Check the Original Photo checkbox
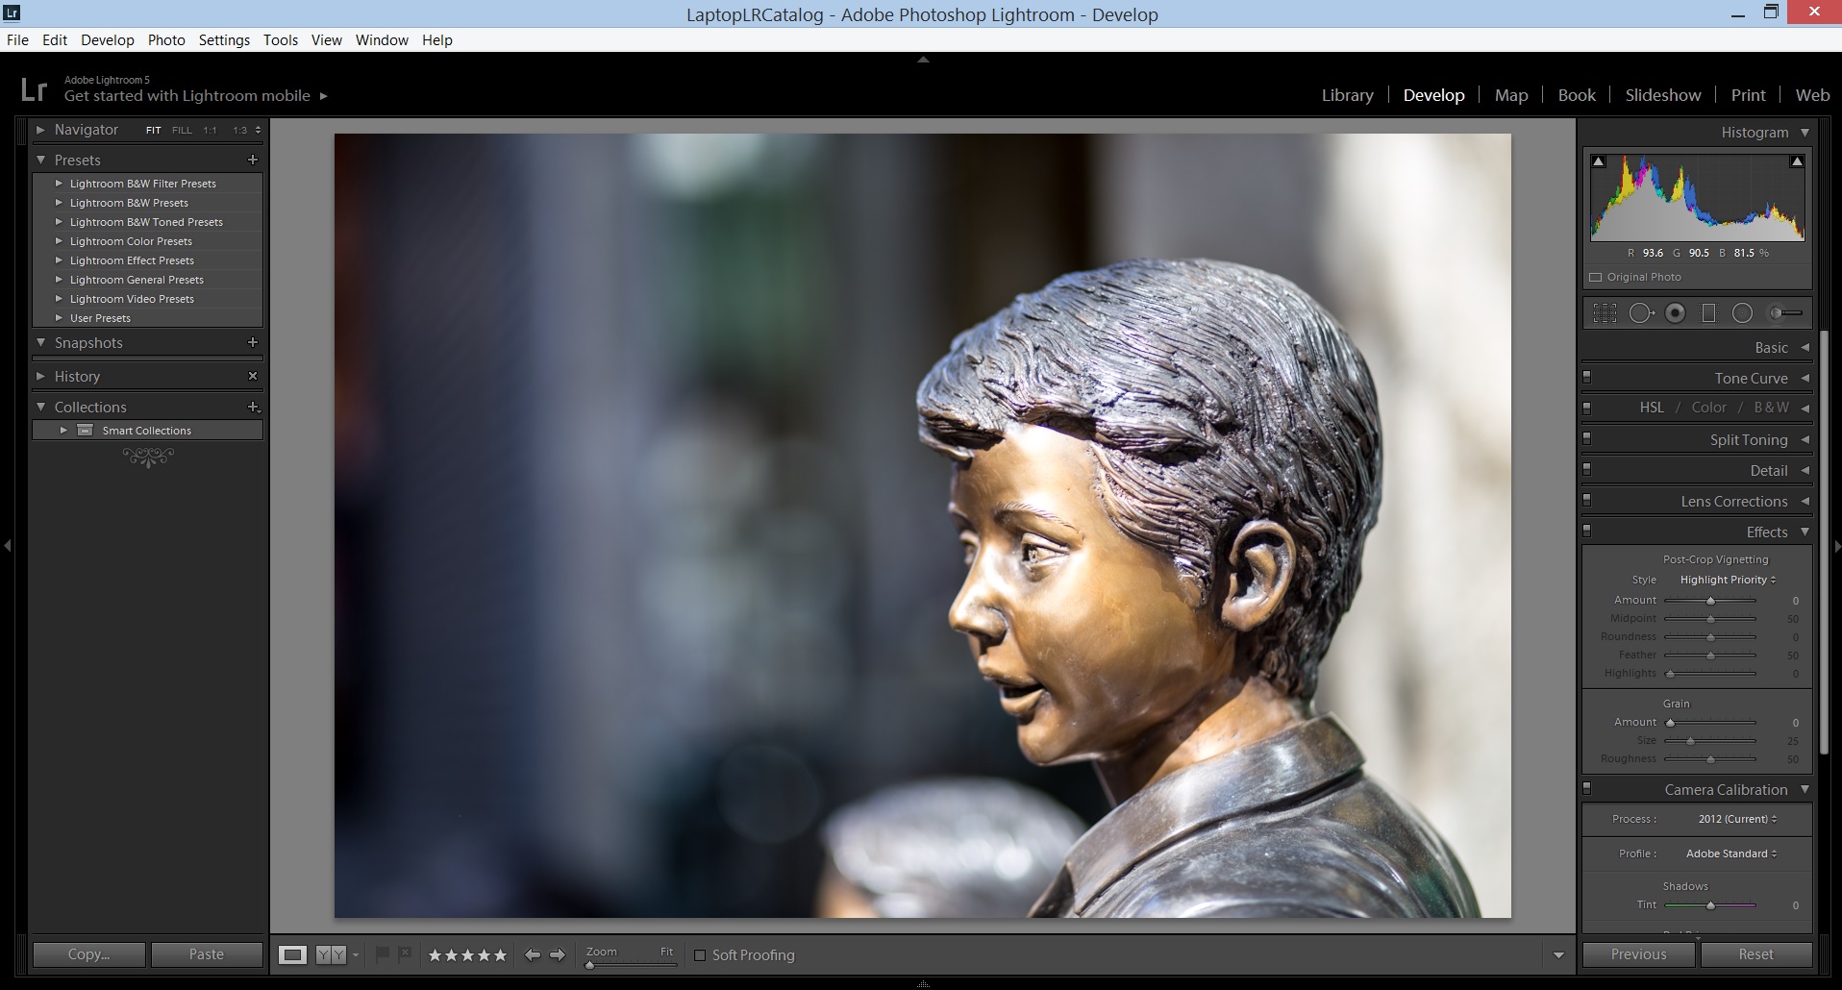The height and width of the screenshot is (990, 1842). pos(1596,277)
